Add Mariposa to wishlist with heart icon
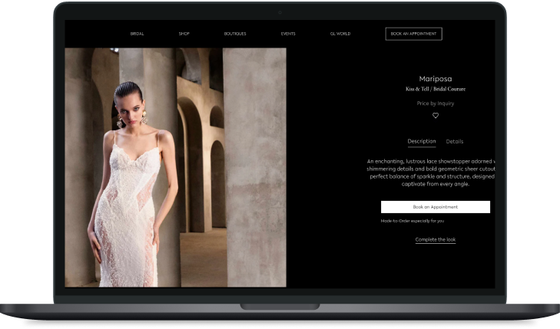Viewport: 560px width, 329px height. tap(436, 116)
